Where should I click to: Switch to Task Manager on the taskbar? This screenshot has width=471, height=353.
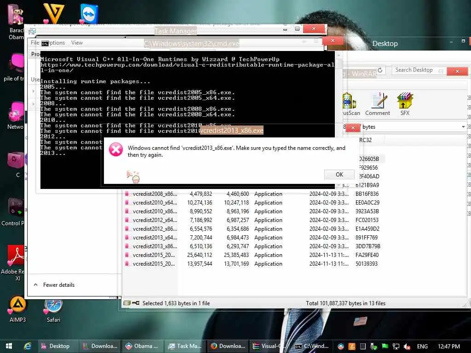click(x=186, y=346)
